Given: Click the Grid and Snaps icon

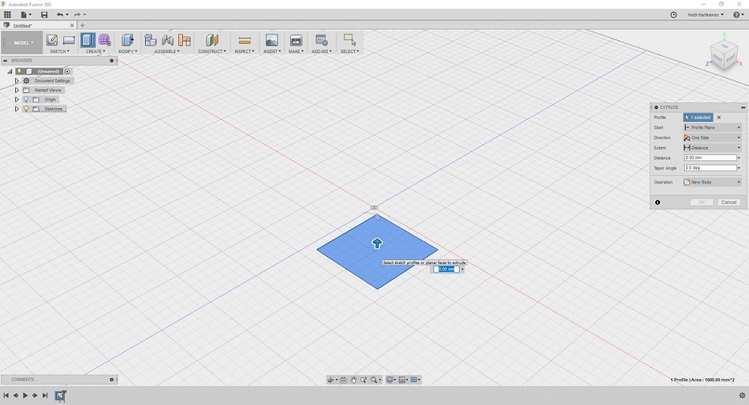Looking at the screenshot, I should 402,380.
